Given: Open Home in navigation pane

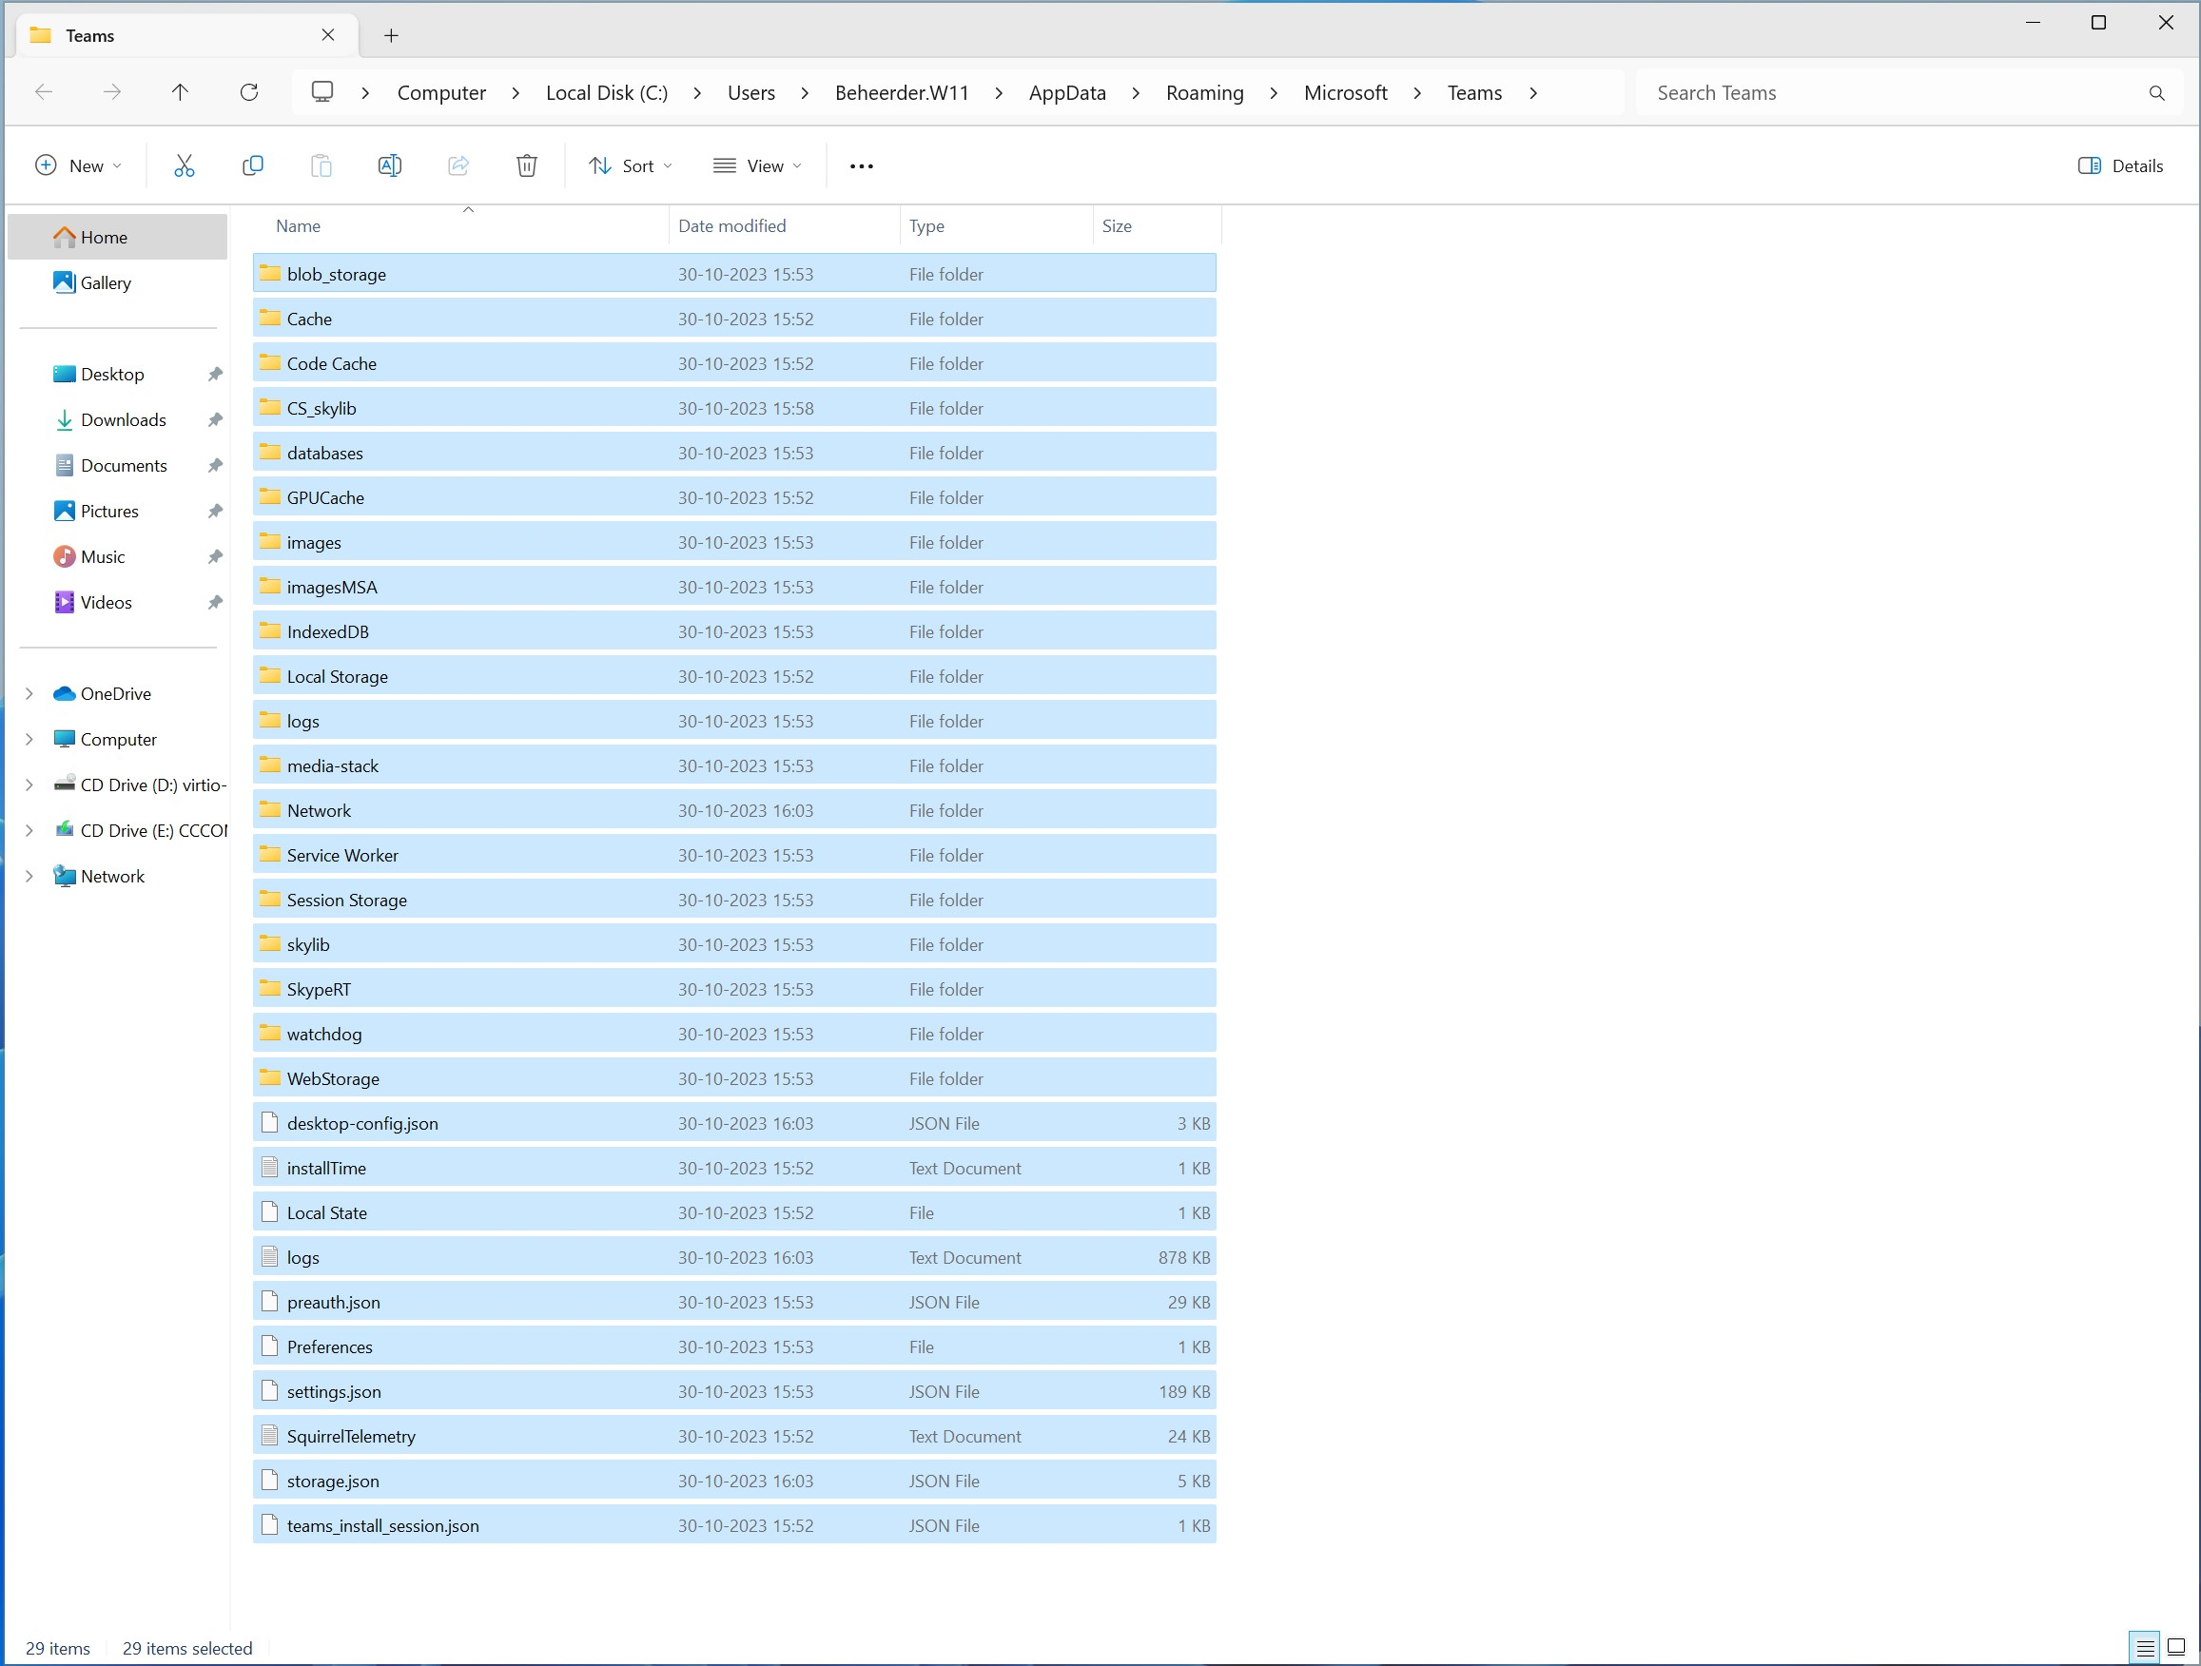Looking at the screenshot, I should pos(117,238).
